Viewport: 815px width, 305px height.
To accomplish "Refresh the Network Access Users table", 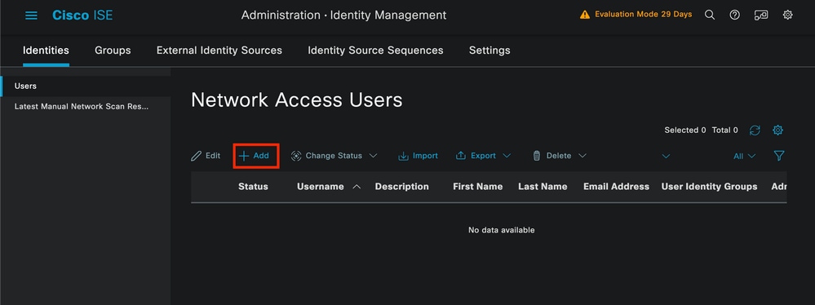I will coord(755,130).
